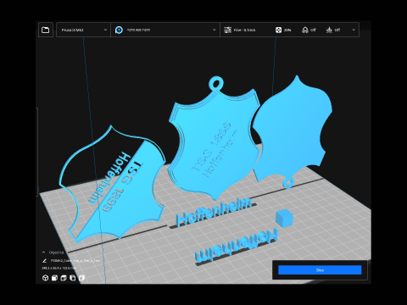Switch to the front camera view
The height and width of the screenshot is (305, 407).
pyautogui.click(x=54, y=278)
